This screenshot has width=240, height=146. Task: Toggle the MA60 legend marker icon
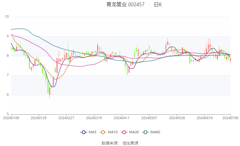[x=145, y=132]
